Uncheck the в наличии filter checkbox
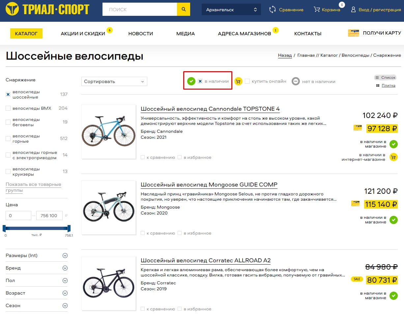Image resolution: width=404 pixels, height=315 pixels. tap(200, 81)
